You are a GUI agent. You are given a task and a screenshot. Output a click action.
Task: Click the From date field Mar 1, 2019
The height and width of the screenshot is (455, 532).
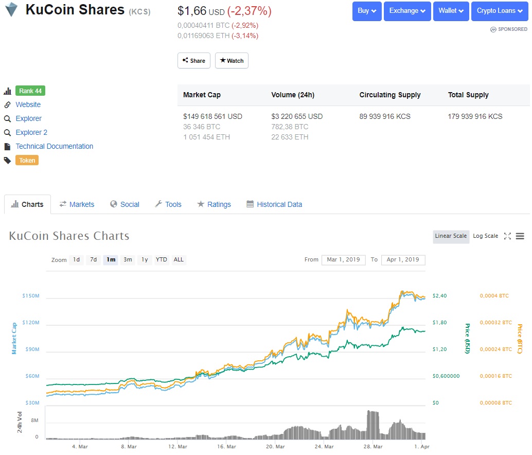click(x=343, y=260)
